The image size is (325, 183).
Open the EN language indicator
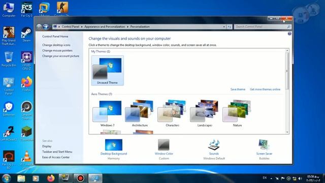(265, 178)
